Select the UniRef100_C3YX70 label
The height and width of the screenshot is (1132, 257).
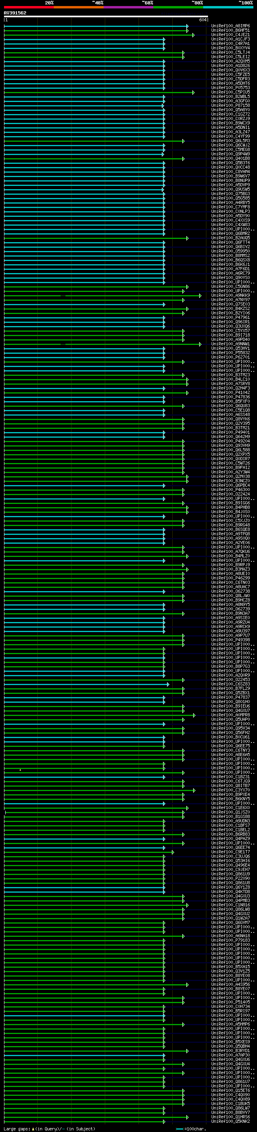[230, 790]
